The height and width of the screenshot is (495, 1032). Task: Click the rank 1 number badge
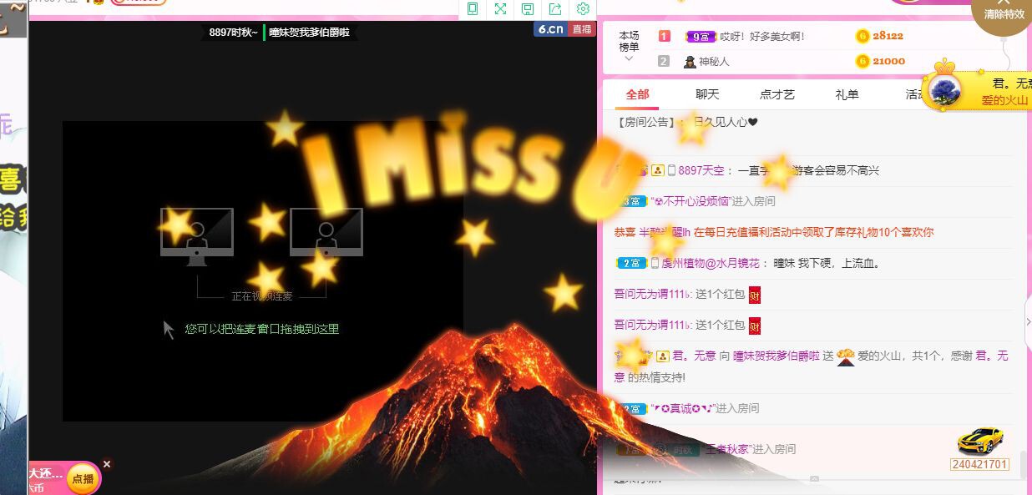tap(664, 36)
